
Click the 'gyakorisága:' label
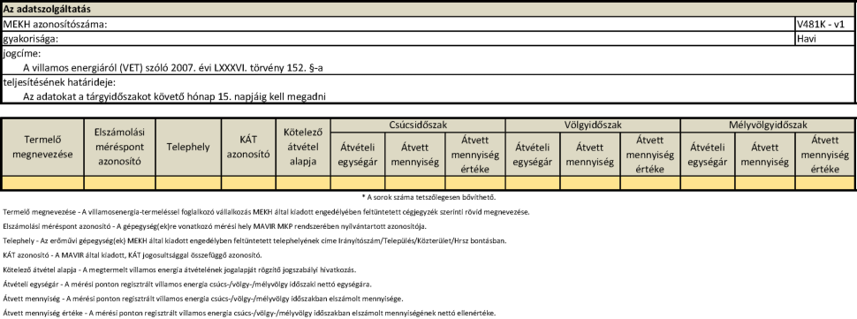[31, 40]
